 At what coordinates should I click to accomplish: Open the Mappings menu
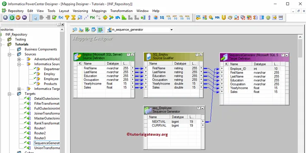click(x=99, y=11)
